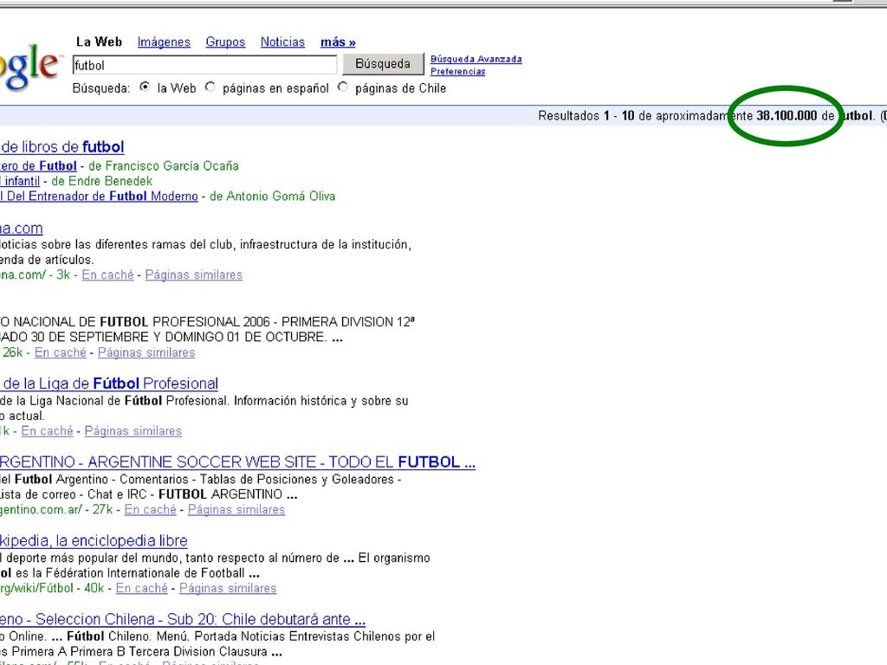Open Páginas similares of 27k result

(236, 509)
